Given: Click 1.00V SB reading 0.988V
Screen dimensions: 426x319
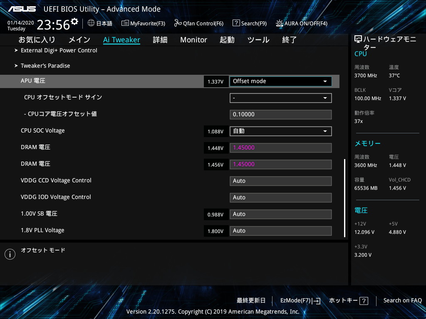Looking at the screenshot, I should [215, 215].
